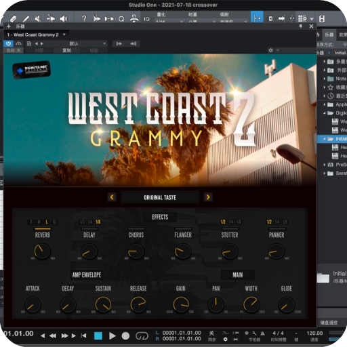
Task: Select the Mute tool
Action: [38, 18]
